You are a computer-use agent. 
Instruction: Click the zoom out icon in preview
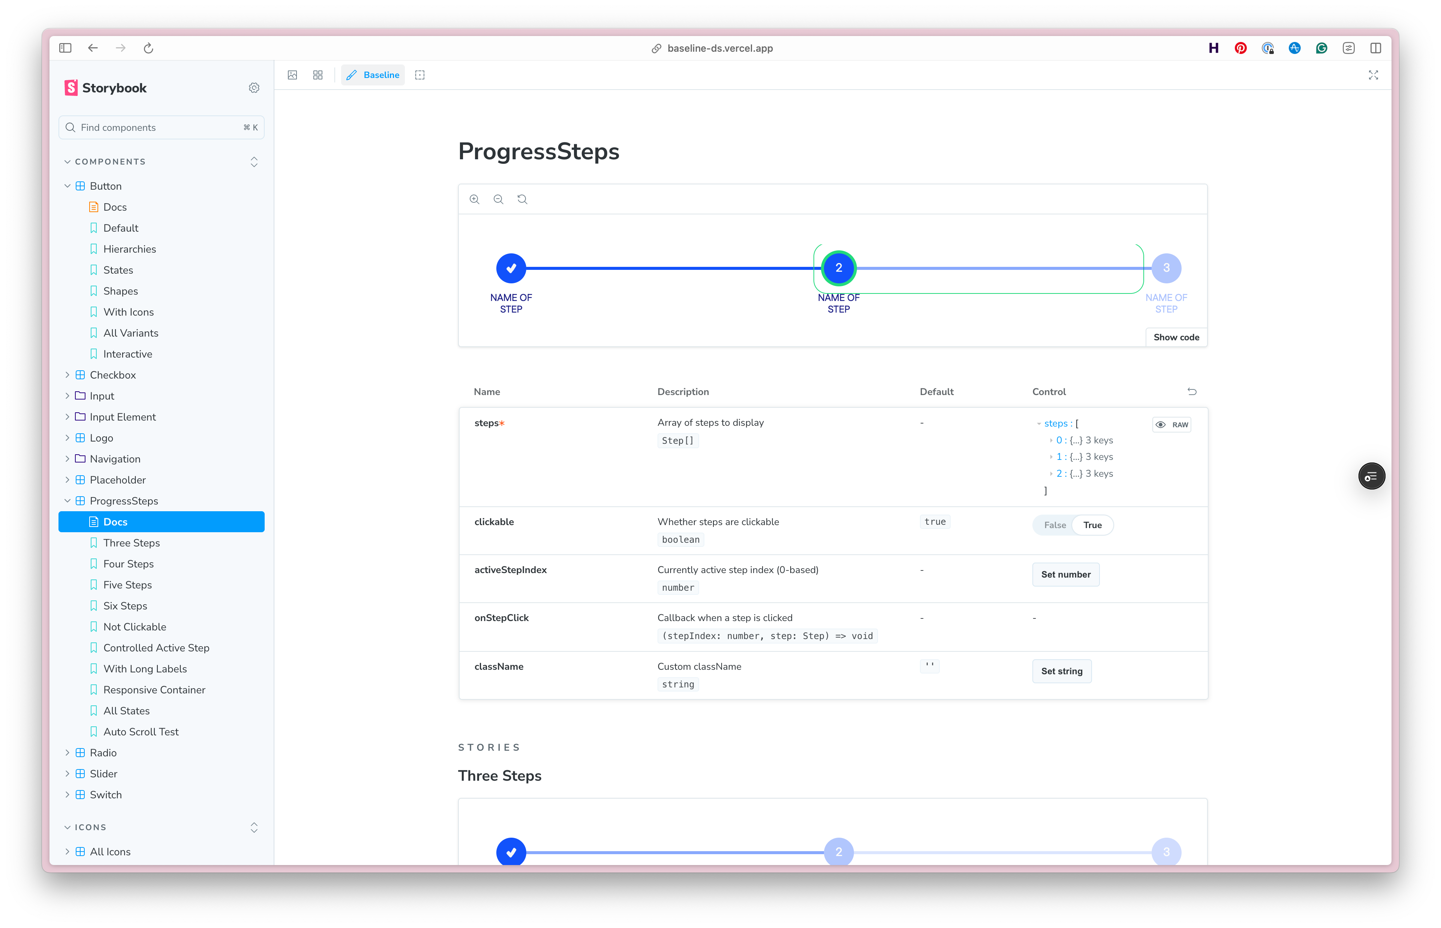499,199
